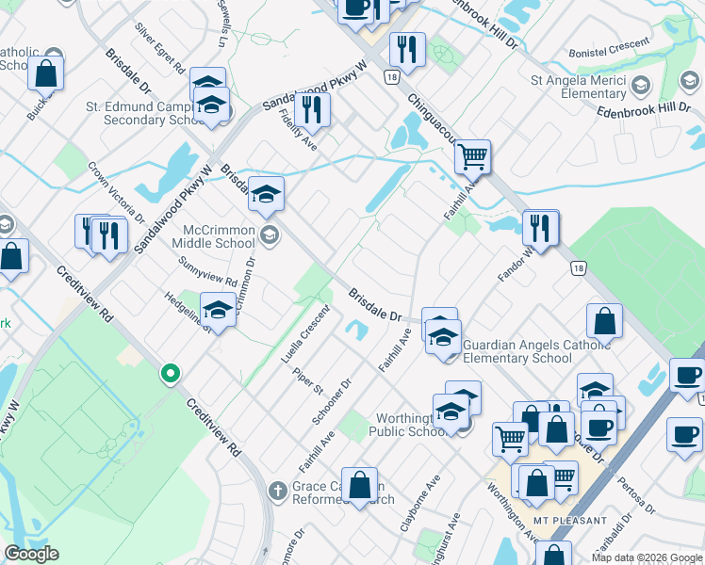Click the Bonistel Crescent street label
This screenshot has width=705, height=565.
click(x=609, y=47)
